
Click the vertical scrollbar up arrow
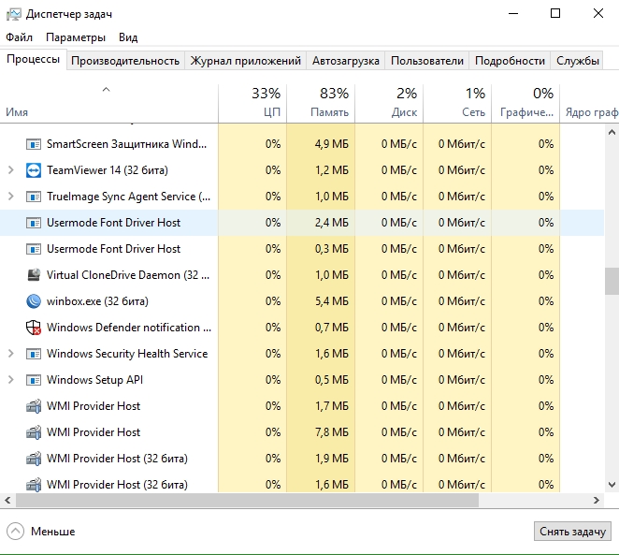click(612, 132)
